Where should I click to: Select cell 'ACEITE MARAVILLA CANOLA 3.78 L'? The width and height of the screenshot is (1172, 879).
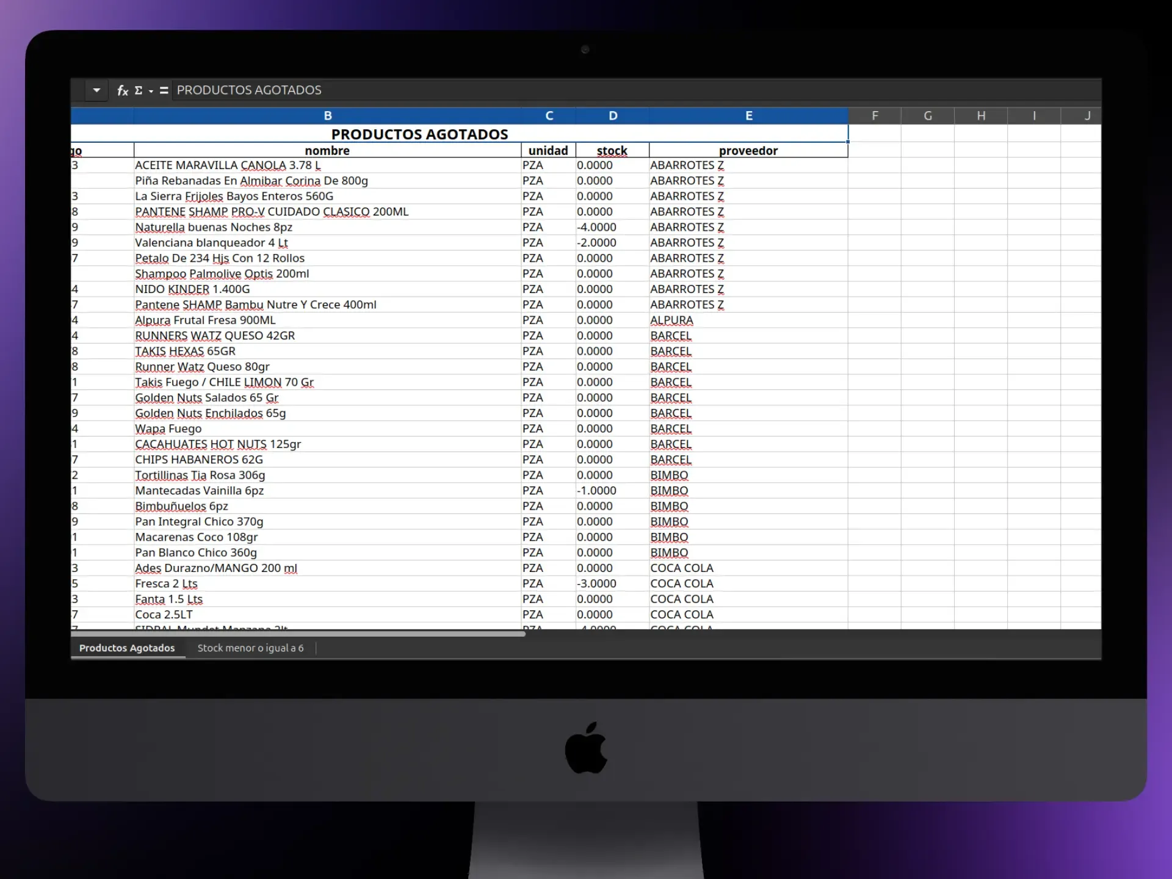(327, 165)
